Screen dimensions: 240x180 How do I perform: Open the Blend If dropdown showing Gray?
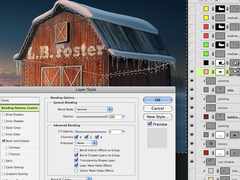tap(77, 179)
